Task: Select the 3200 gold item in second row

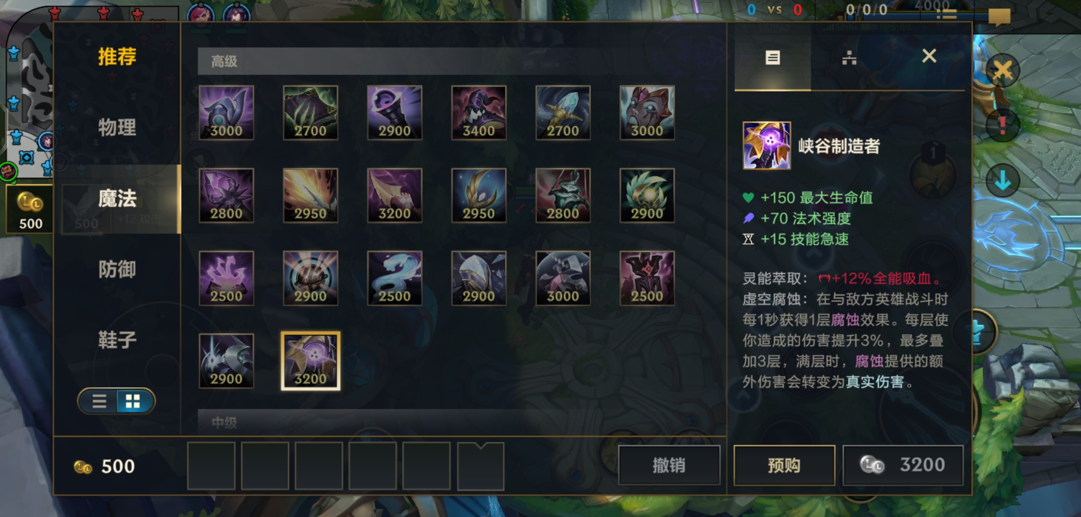Action: 394,195
